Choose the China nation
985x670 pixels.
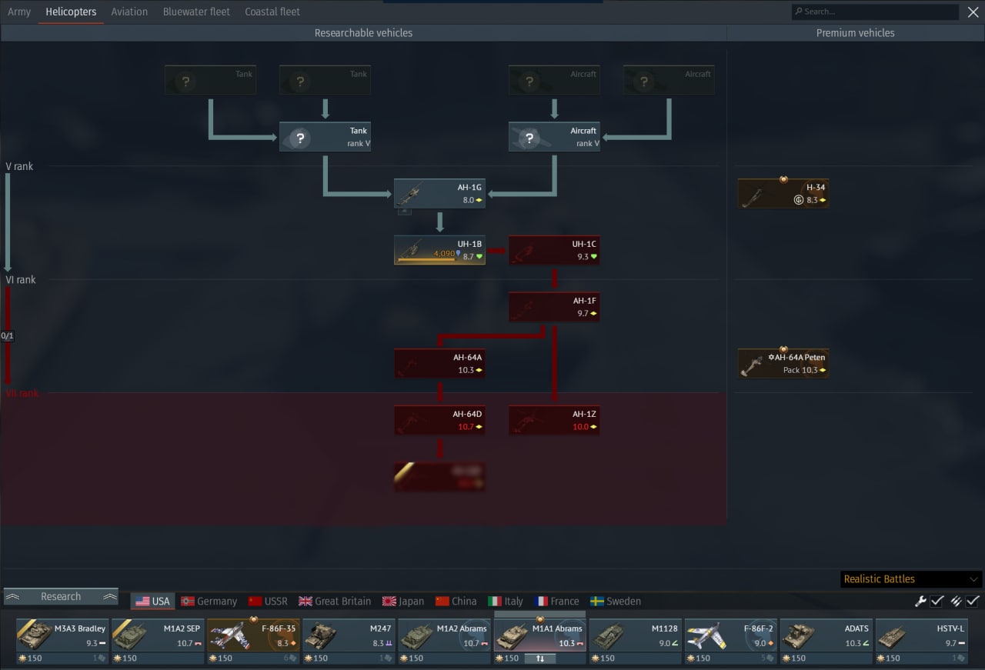pyautogui.click(x=456, y=602)
